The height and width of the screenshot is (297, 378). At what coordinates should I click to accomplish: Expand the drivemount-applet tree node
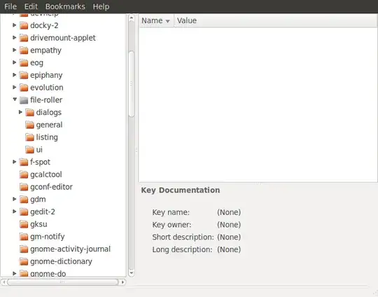14,37
